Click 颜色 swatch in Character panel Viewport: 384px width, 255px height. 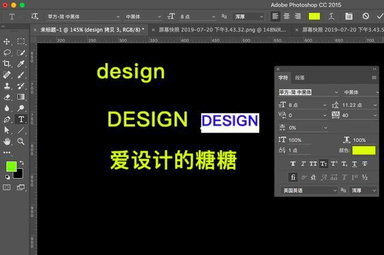(x=364, y=151)
